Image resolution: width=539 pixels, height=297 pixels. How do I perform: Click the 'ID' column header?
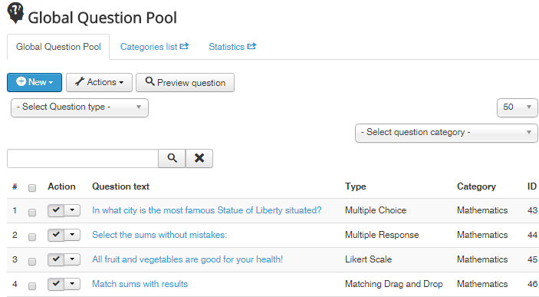click(532, 186)
